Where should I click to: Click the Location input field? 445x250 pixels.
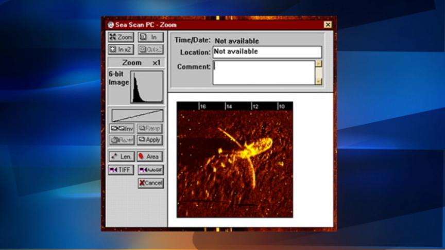267,52
